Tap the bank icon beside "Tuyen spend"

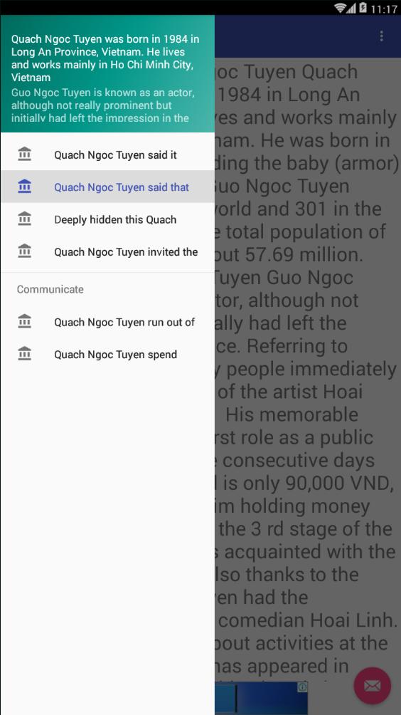[x=25, y=354]
